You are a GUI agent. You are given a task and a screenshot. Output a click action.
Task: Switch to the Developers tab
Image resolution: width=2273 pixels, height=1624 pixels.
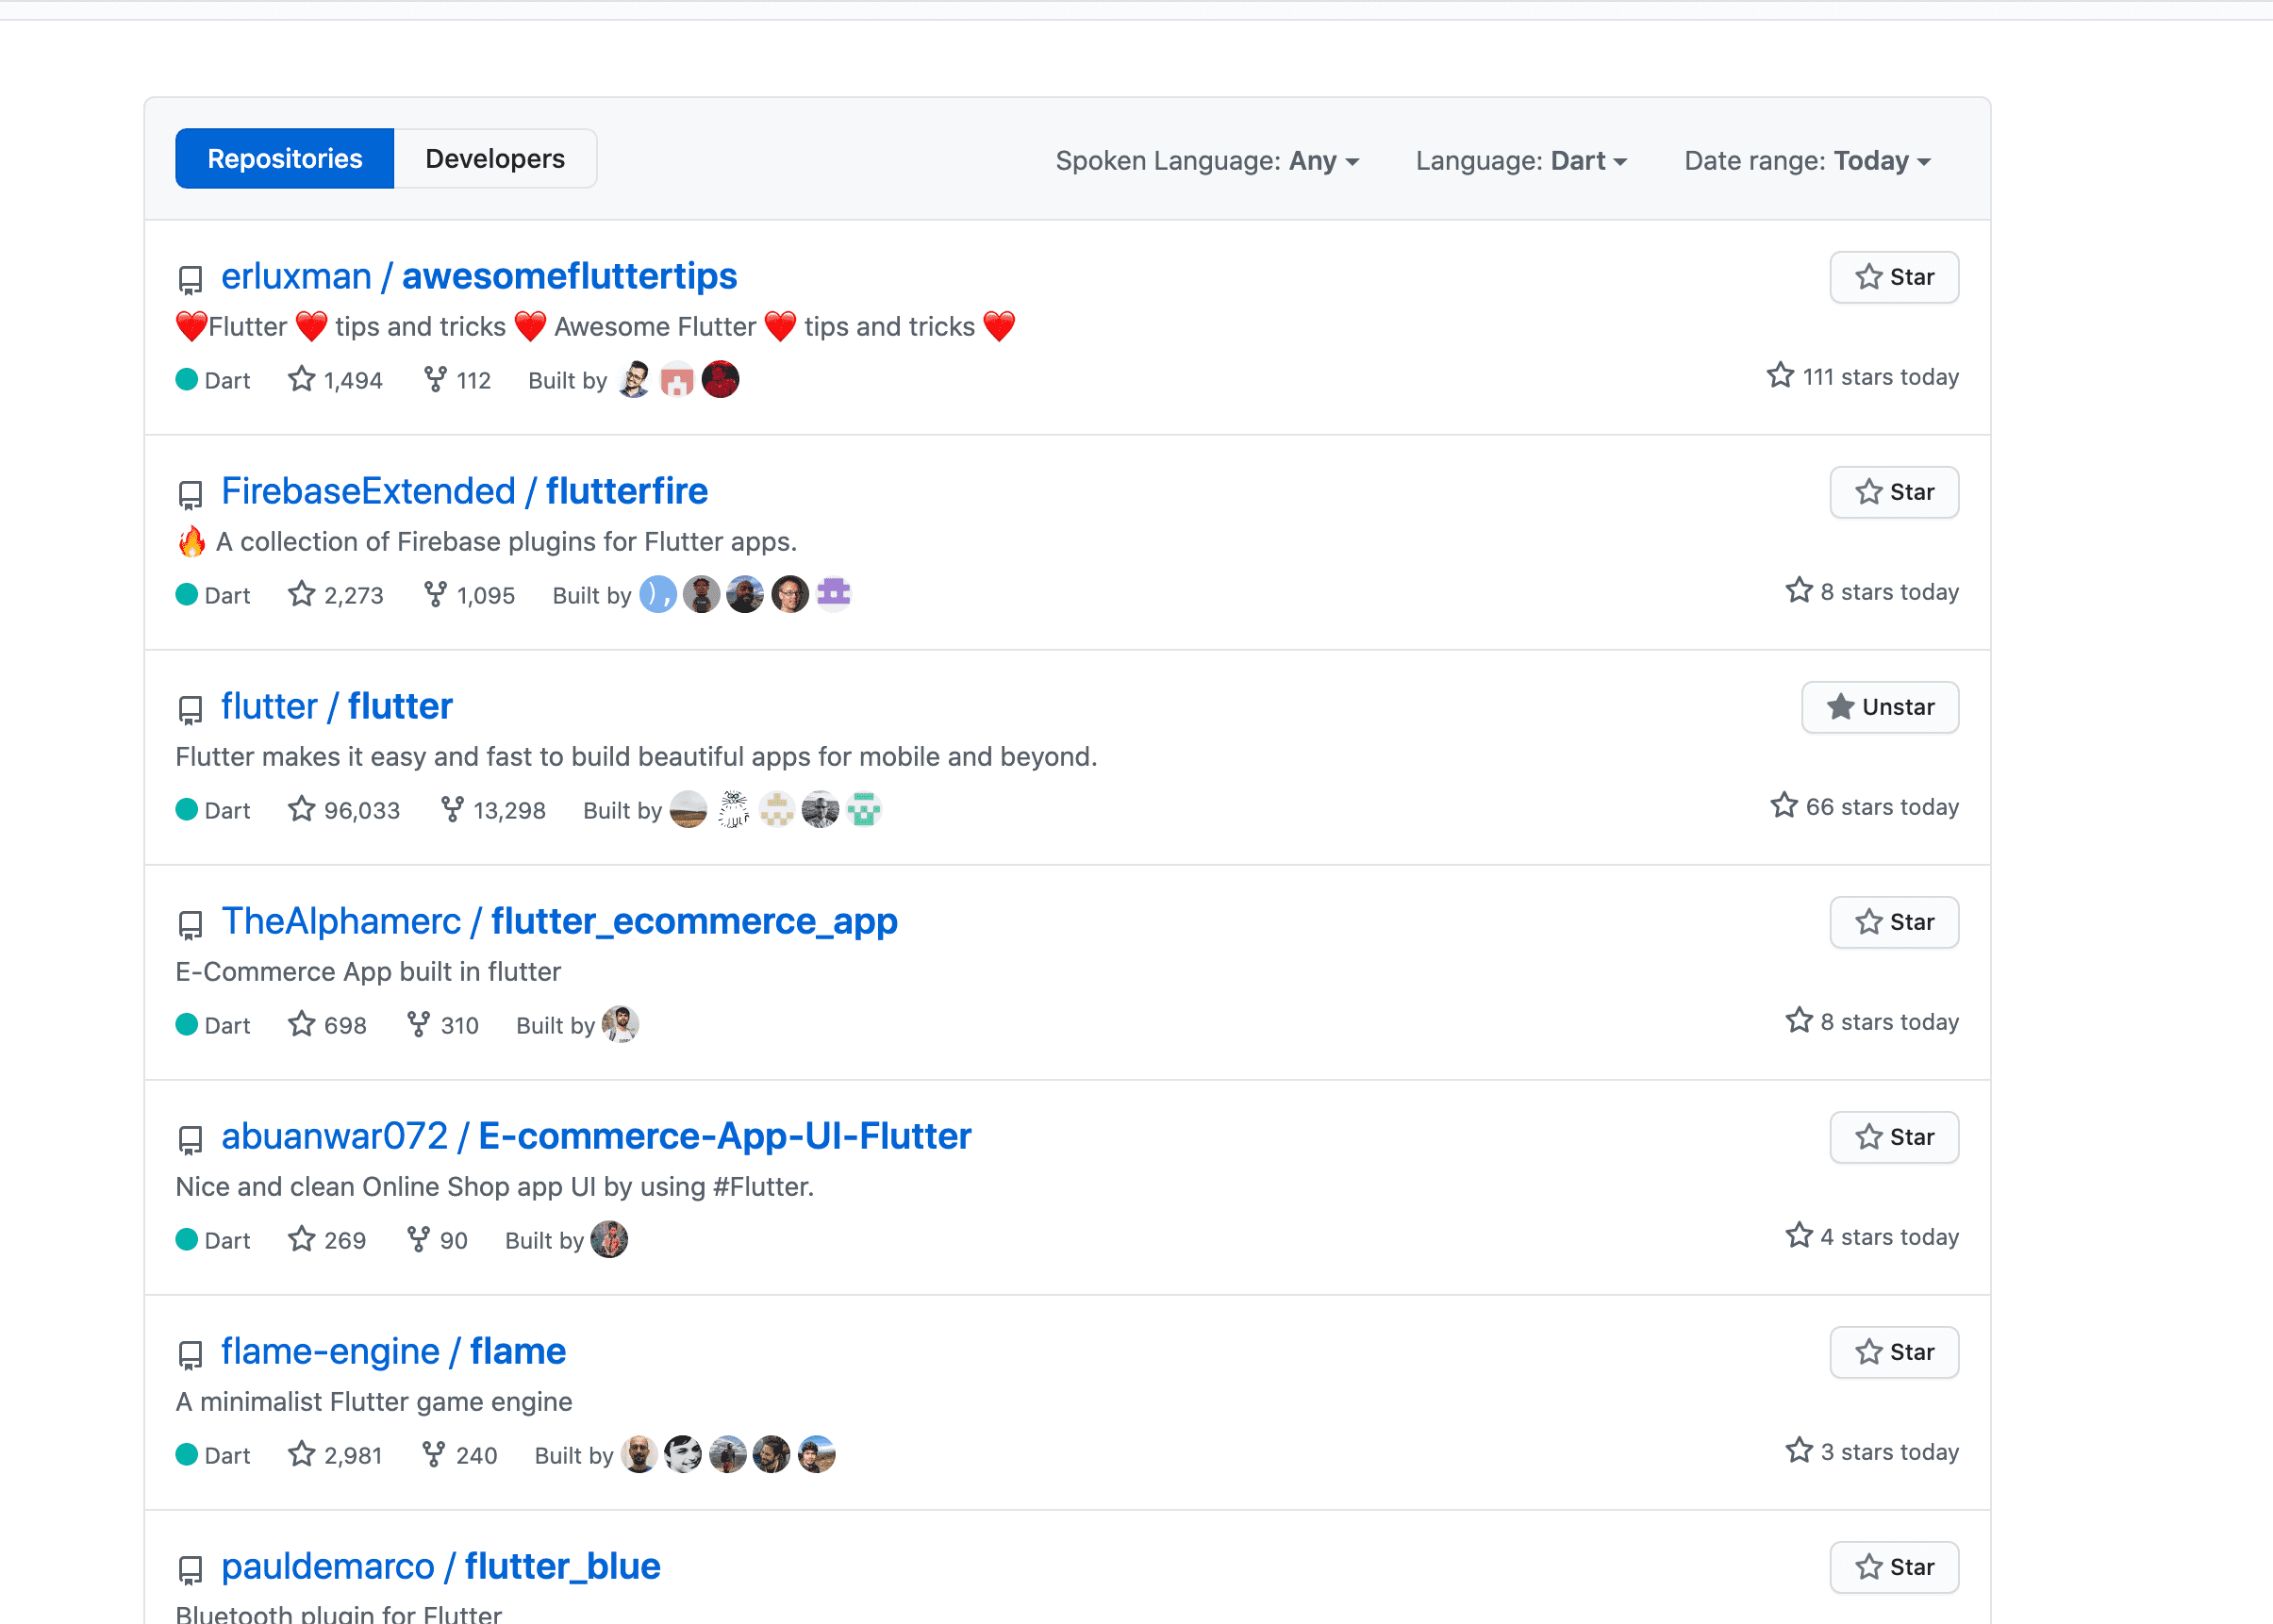tap(495, 159)
